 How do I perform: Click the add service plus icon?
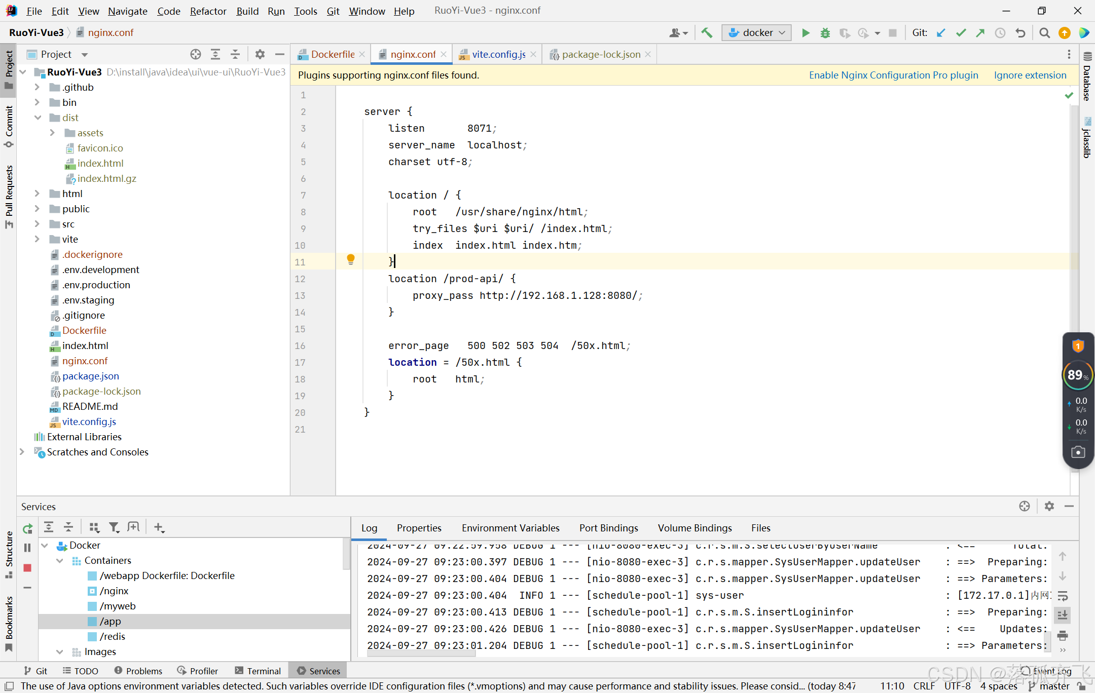(159, 527)
